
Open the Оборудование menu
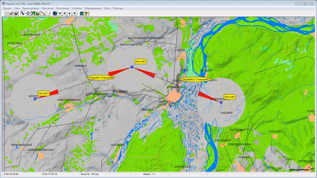click(93, 8)
